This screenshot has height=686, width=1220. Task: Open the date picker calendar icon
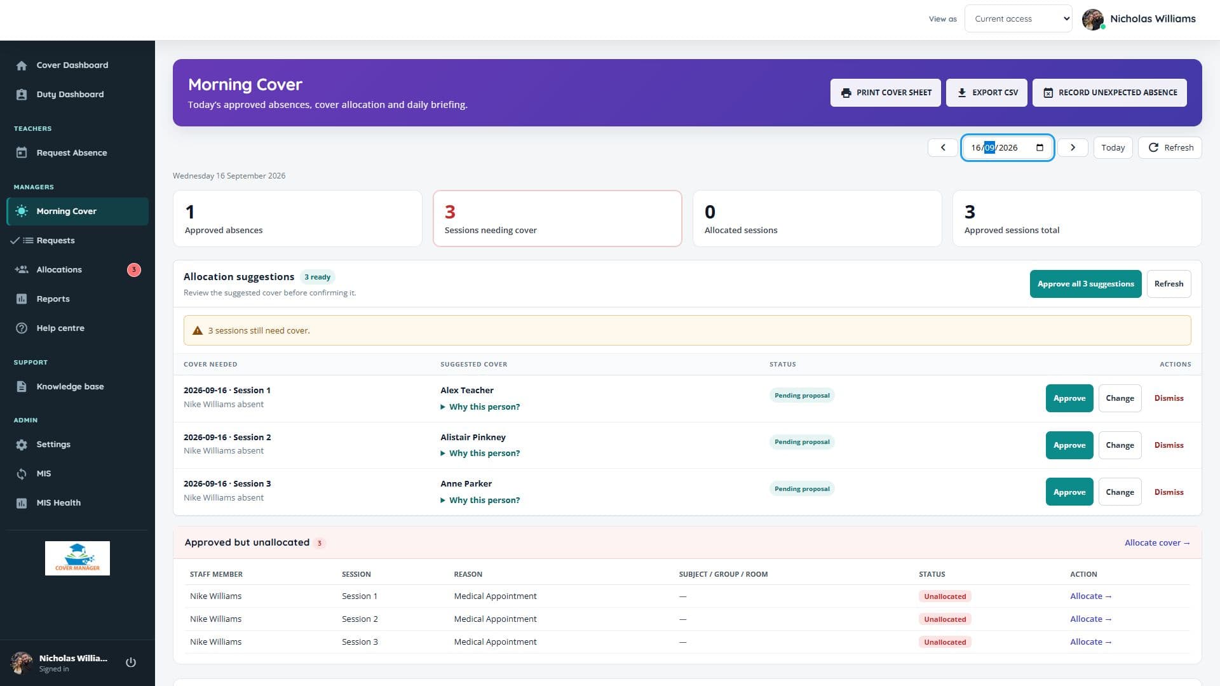tap(1040, 147)
